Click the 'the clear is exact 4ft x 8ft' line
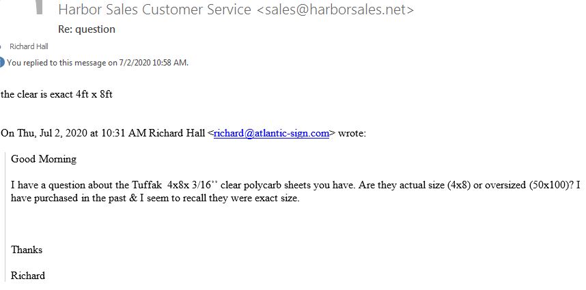The width and height of the screenshot is (586, 290). (x=57, y=94)
